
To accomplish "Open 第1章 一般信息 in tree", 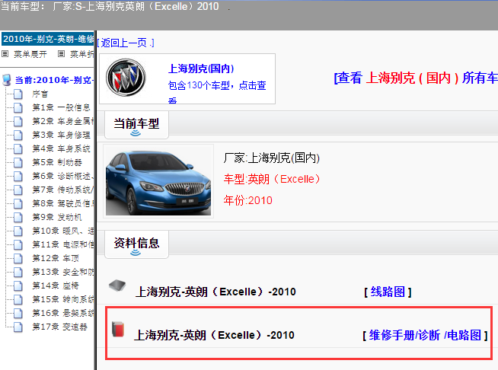I will [x=61, y=107].
